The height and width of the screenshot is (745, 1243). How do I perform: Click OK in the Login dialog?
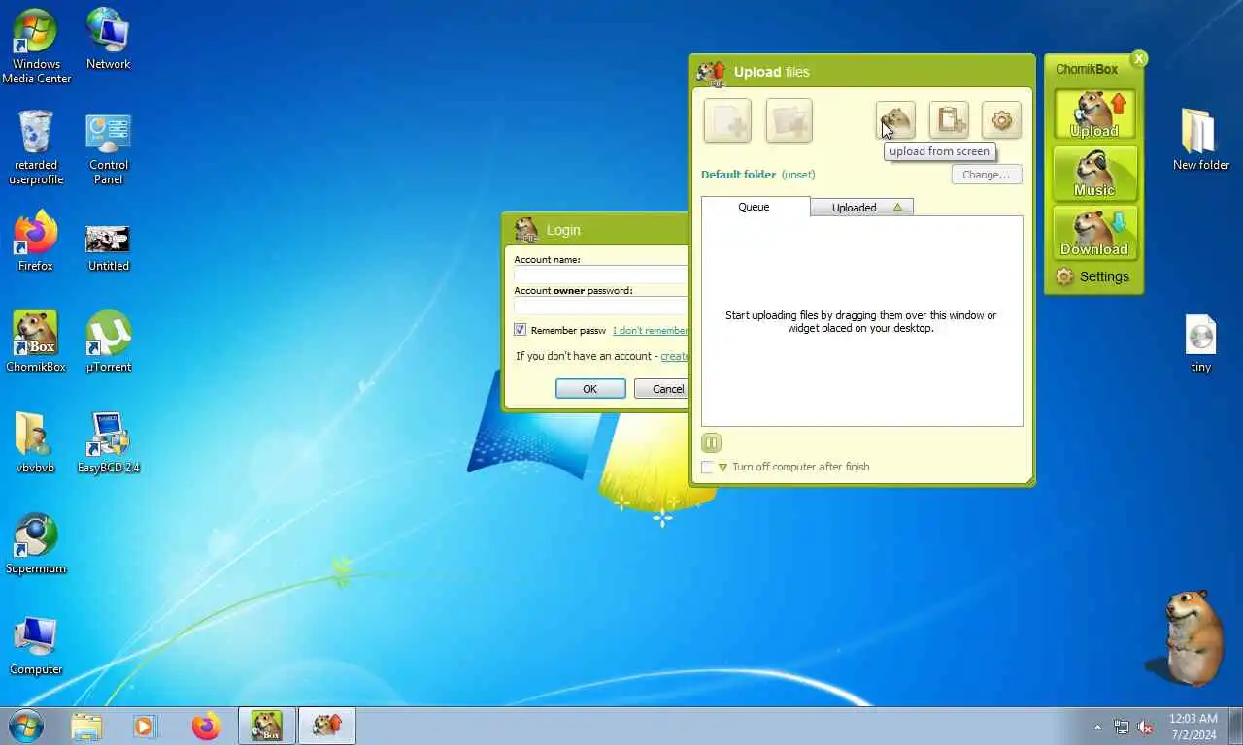click(590, 388)
